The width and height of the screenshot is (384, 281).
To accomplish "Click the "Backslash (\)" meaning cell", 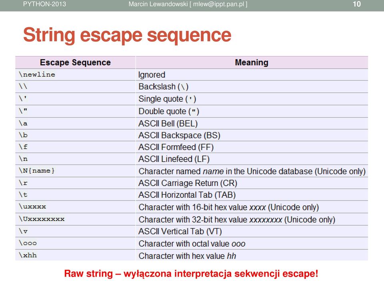I will pyautogui.click(x=252, y=86).
